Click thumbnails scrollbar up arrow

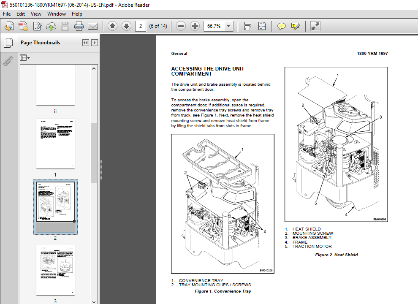pyautogui.click(x=94, y=68)
